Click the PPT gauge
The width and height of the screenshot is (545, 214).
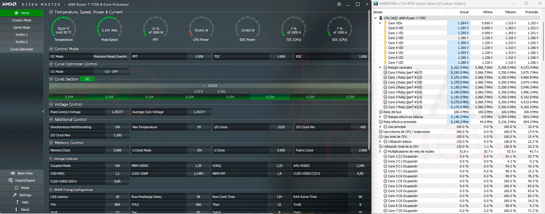156,30
